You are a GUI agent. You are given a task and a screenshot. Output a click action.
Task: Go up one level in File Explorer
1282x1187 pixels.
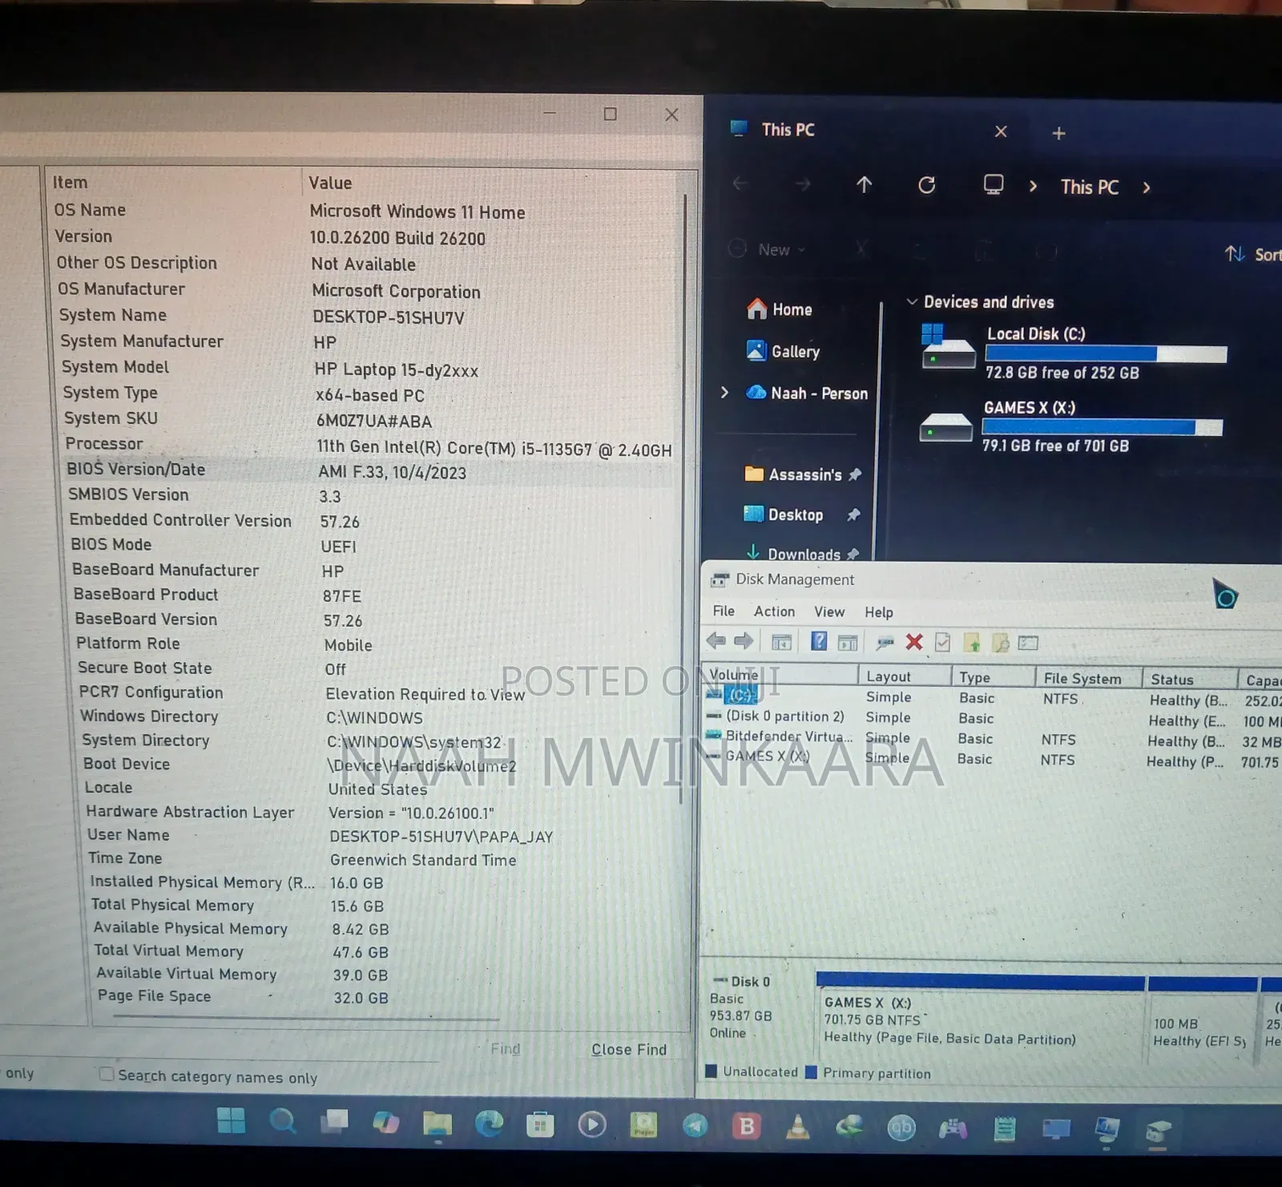(864, 185)
